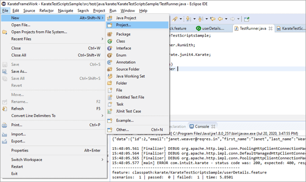Select the Java Working Set icon
This screenshot has width=306, height=182.
point(110,76)
